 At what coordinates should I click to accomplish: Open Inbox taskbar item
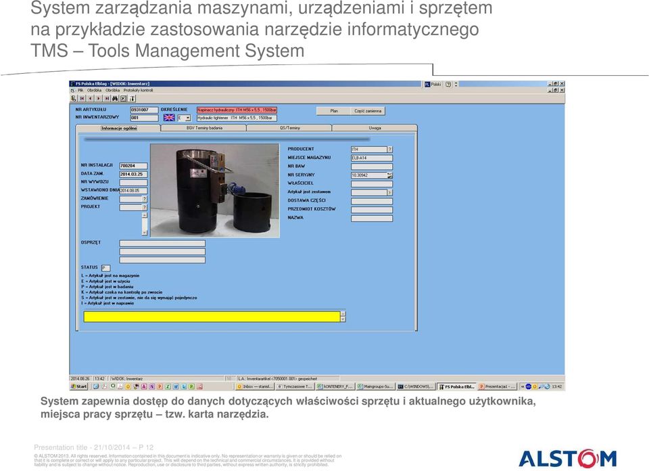coord(255,386)
